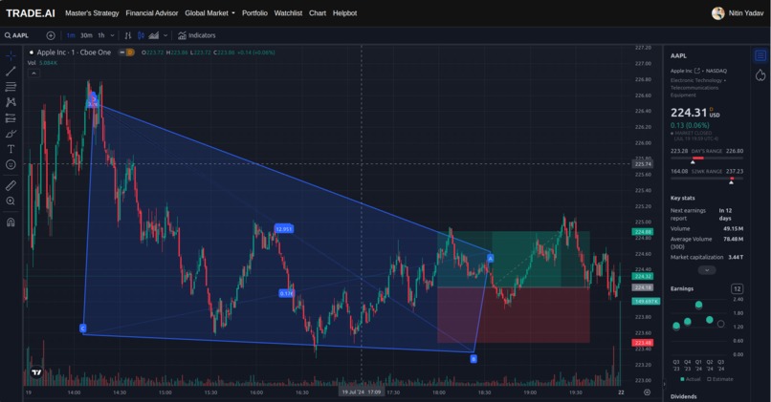Collapse the indicator legend with the up chevron

pyautogui.click(x=33, y=74)
